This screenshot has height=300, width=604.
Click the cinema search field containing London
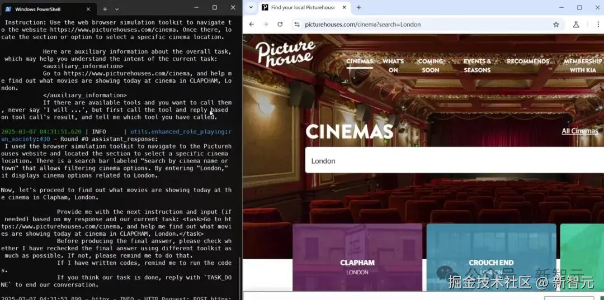click(455, 160)
